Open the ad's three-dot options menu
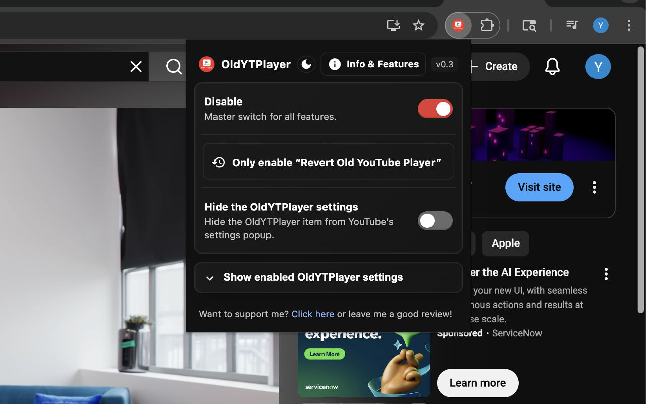This screenshot has height=404, width=646. [594, 187]
